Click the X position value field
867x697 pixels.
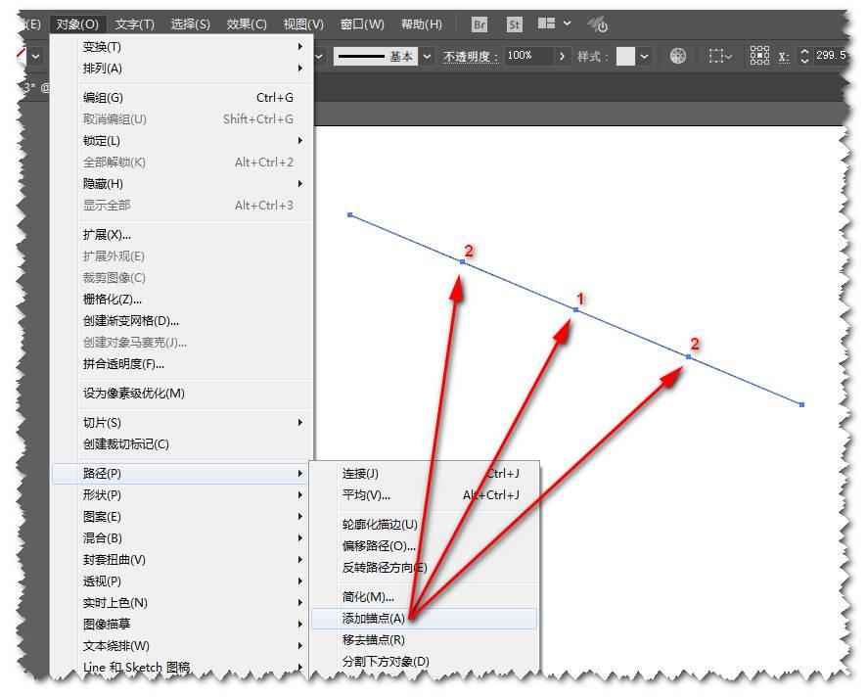(x=831, y=56)
